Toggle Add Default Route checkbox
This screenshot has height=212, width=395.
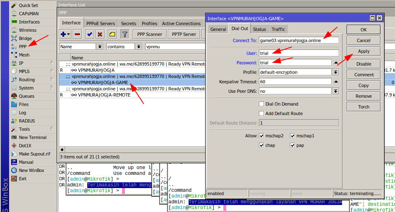(261, 113)
